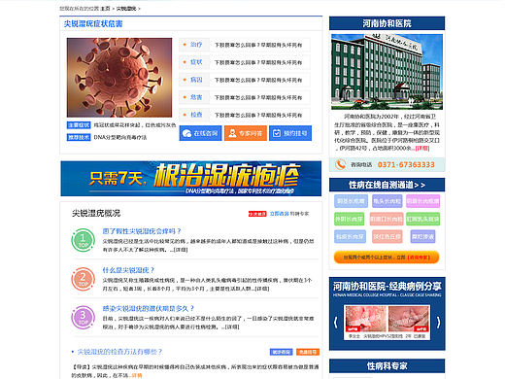Click the 河南协和医院 building photo

click(x=387, y=72)
